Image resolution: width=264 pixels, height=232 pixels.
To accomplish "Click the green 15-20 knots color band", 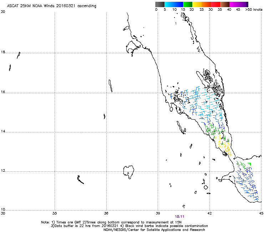I will click(188, 4).
